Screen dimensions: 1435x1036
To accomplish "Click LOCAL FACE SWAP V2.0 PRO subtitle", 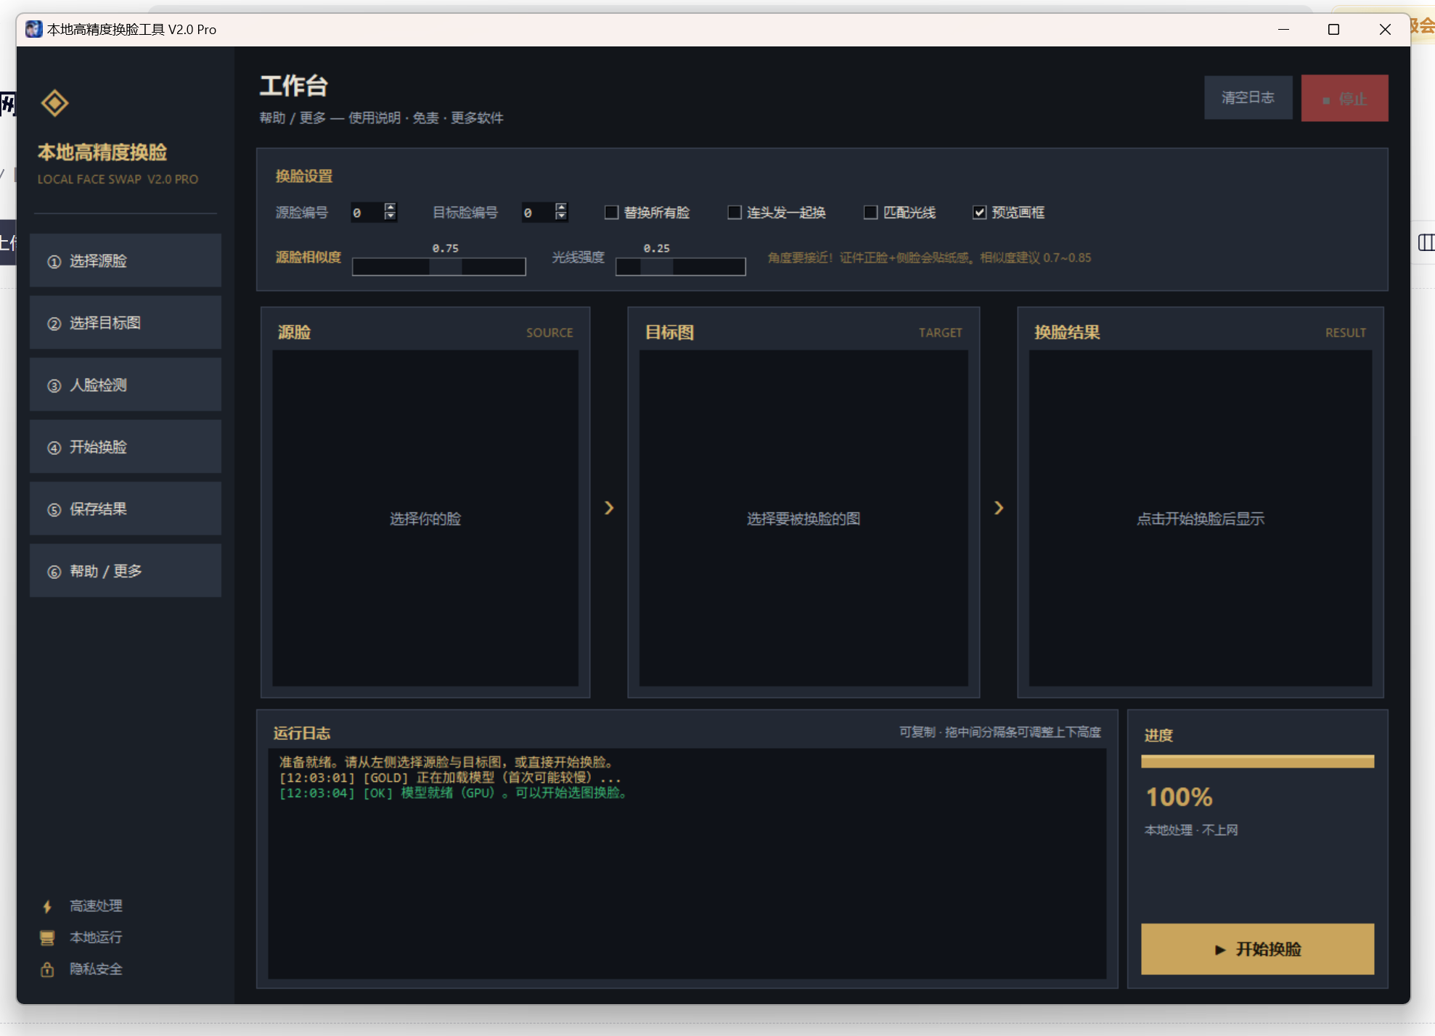I will [118, 179].
